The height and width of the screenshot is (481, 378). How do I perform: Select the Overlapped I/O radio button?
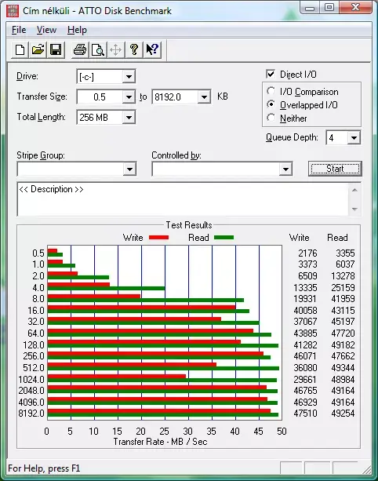[x=271, y=104]
